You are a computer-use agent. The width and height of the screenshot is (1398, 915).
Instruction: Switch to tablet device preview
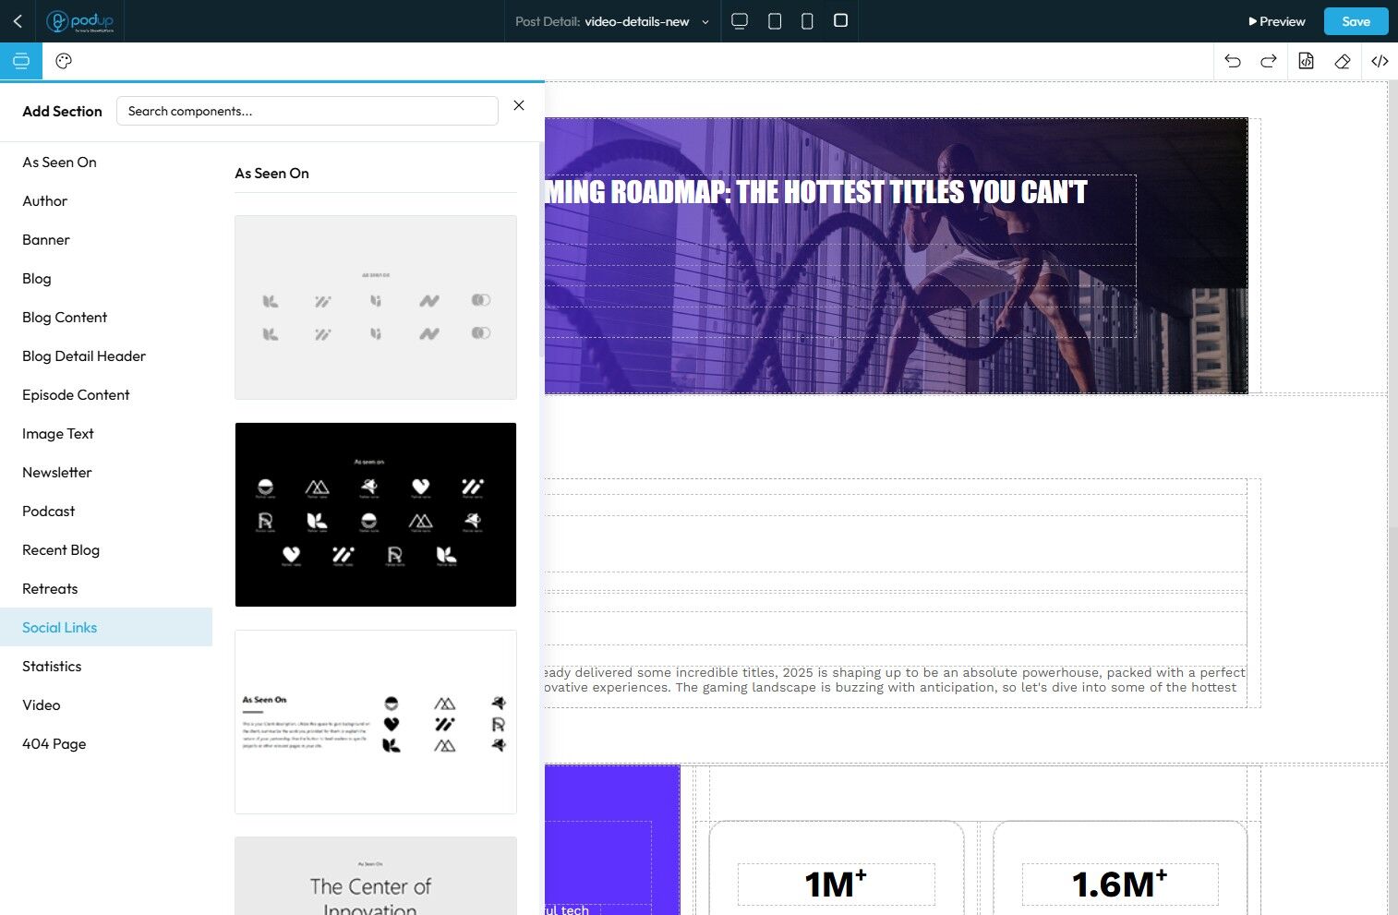[775, 21]
